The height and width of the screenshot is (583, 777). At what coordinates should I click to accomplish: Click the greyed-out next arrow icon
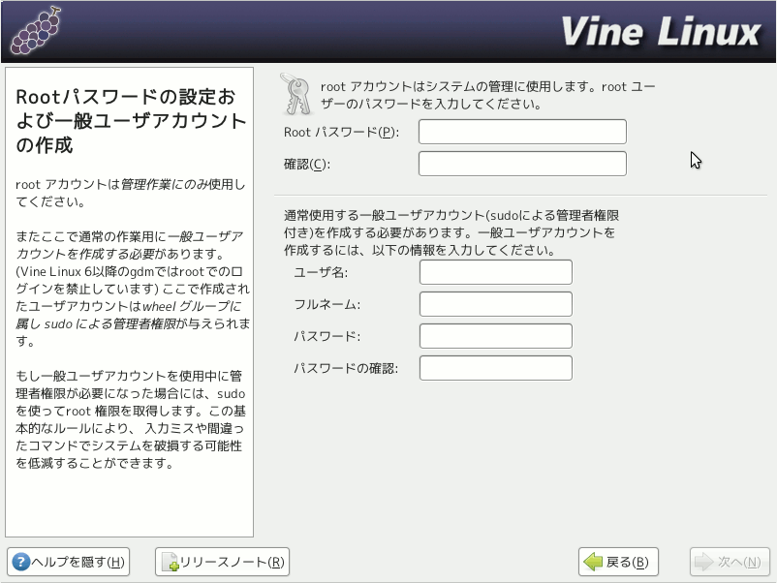(703, 562)
